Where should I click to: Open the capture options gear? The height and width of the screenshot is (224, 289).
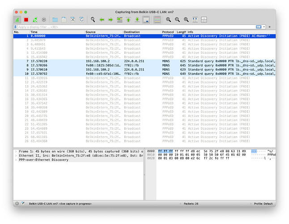click(44, 20)
